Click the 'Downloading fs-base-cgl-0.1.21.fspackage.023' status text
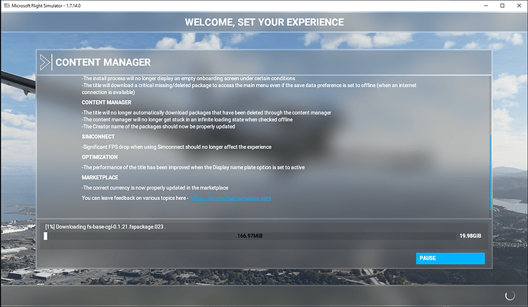 point(105,227)
